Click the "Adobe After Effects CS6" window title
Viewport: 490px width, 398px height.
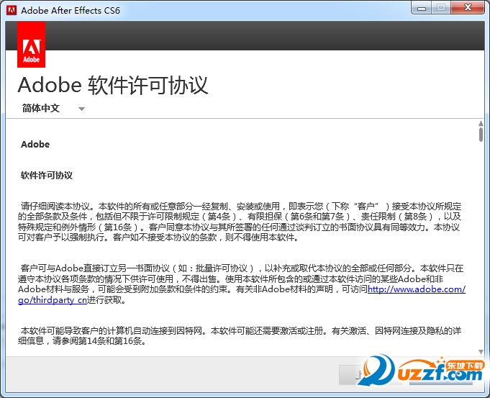pos(71,10)
